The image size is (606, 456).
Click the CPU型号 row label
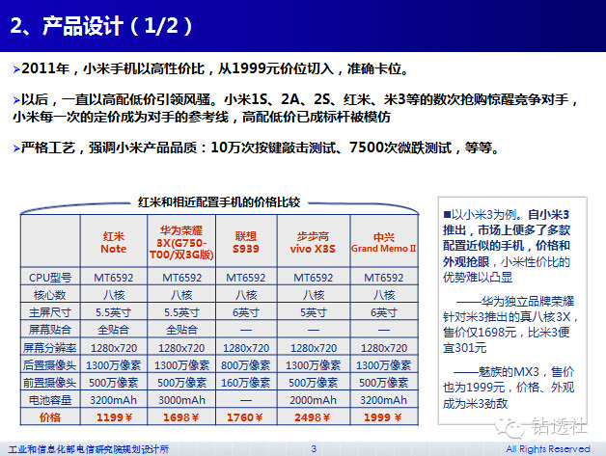50,278
